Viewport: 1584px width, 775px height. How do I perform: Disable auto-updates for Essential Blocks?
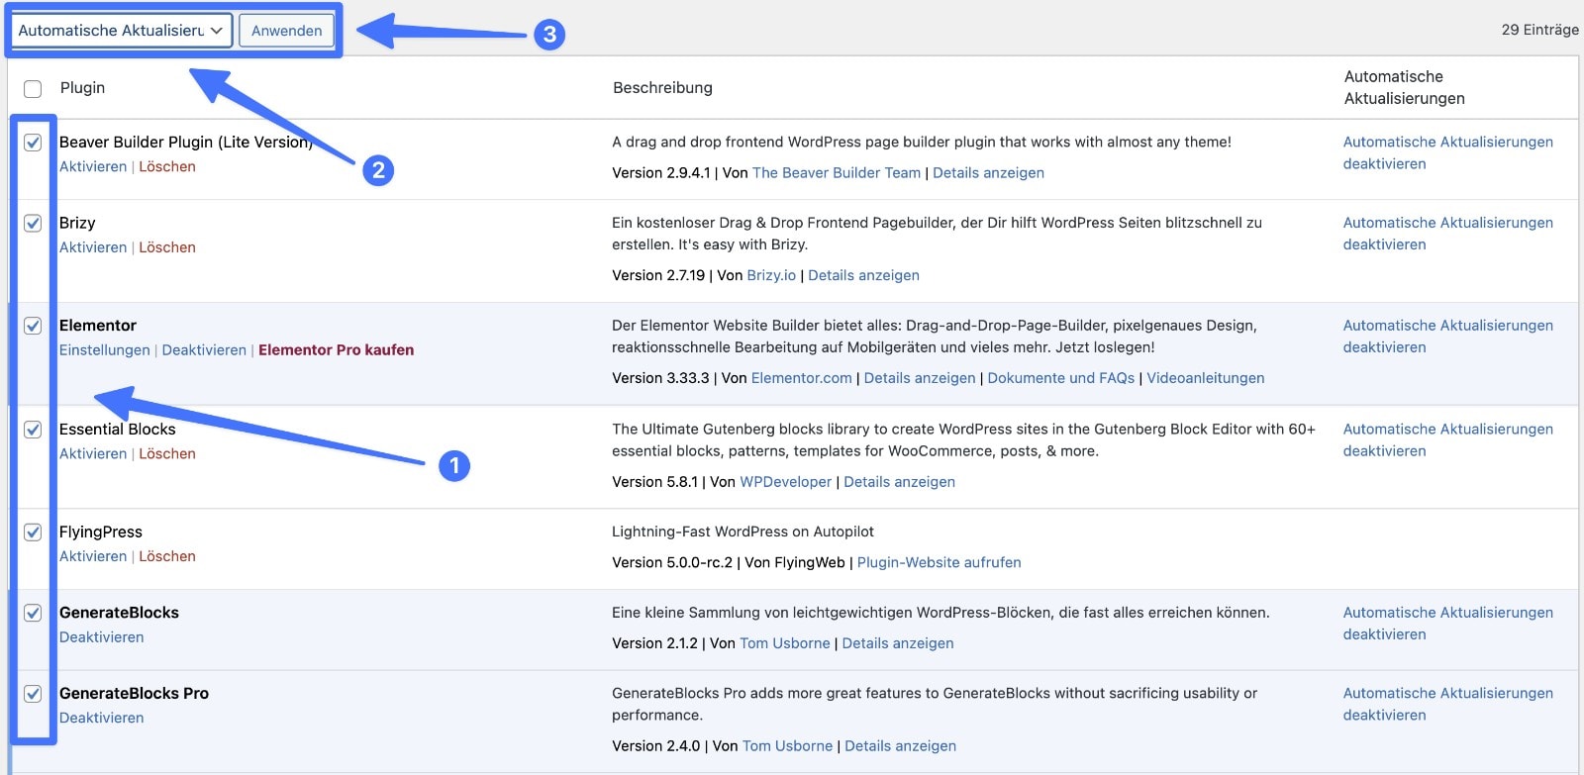(x=1448, y=440)
